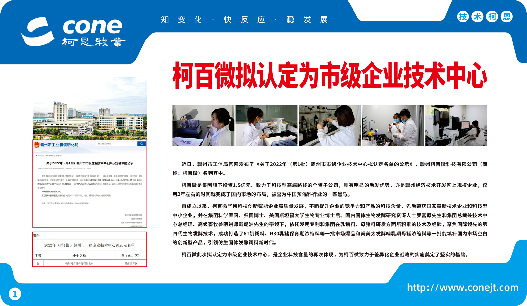
Task: Focus the search box on the bureau site
Action: pos(117,144)
